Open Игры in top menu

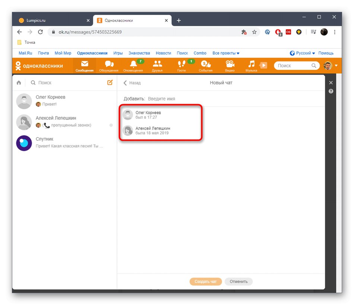(118, 53)
